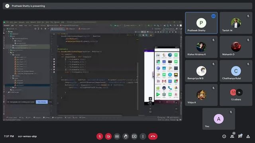Open the Pixel emulator tab
Screen dimensions: 255x143
[168, 29]
